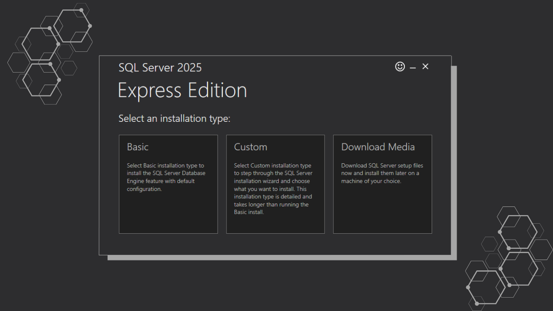Select the Basic installation type tile
This screenshot has width=553, height=311.
click(x=168, y=184)
